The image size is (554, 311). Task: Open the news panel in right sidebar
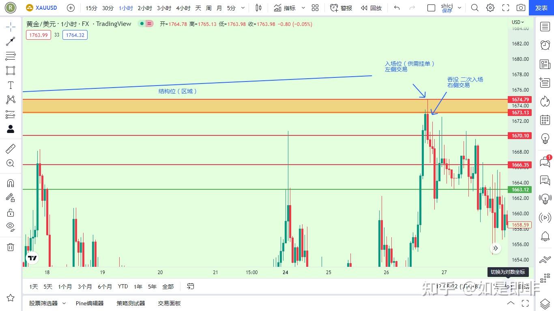(545, 64)
